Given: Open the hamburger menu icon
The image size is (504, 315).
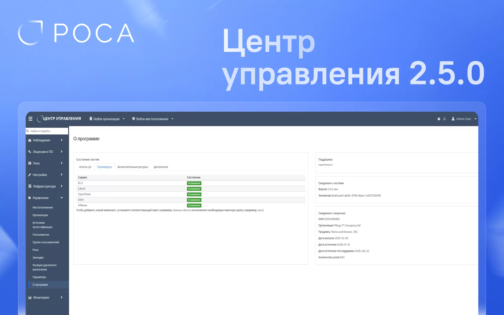Looking at the screenshot, I should click(x=30, y=119).
